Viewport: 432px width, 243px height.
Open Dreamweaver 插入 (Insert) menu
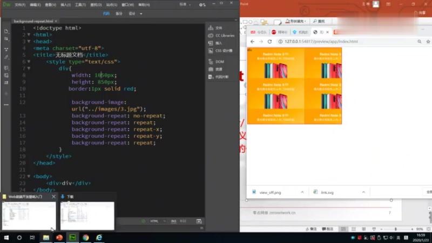tap(65, 5)
